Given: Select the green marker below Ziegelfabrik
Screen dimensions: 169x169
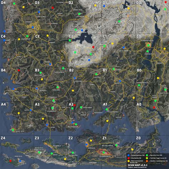Looking at the screenshot, I should (x=155, y=101).
